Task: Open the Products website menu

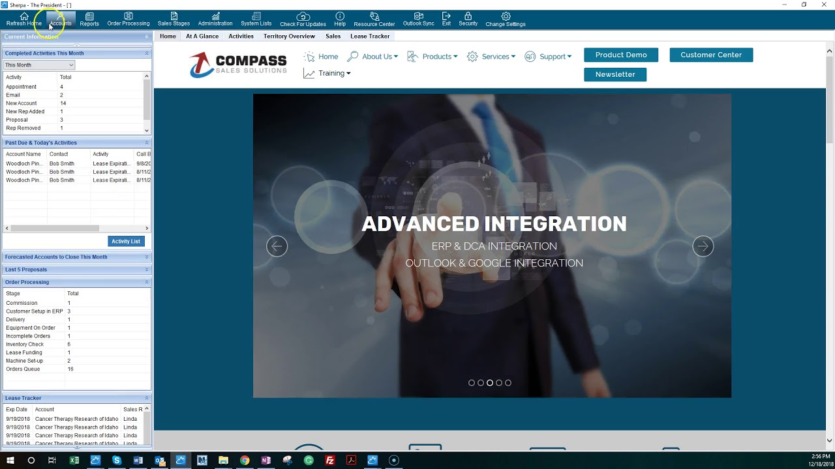Action: point(432,57)
